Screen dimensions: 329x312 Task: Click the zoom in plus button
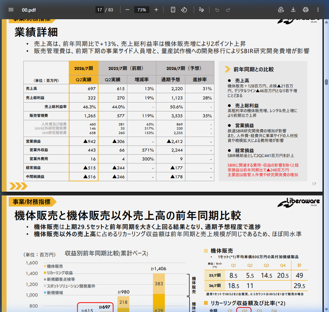[x=156, y=10]
